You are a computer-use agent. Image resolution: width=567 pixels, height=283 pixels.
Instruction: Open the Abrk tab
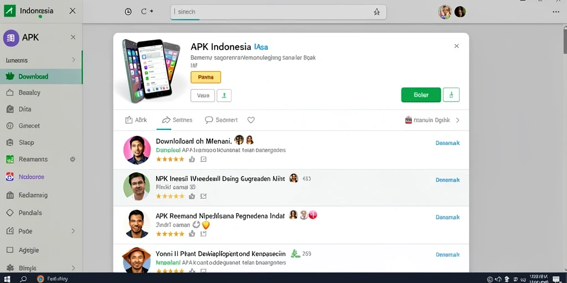136,120
